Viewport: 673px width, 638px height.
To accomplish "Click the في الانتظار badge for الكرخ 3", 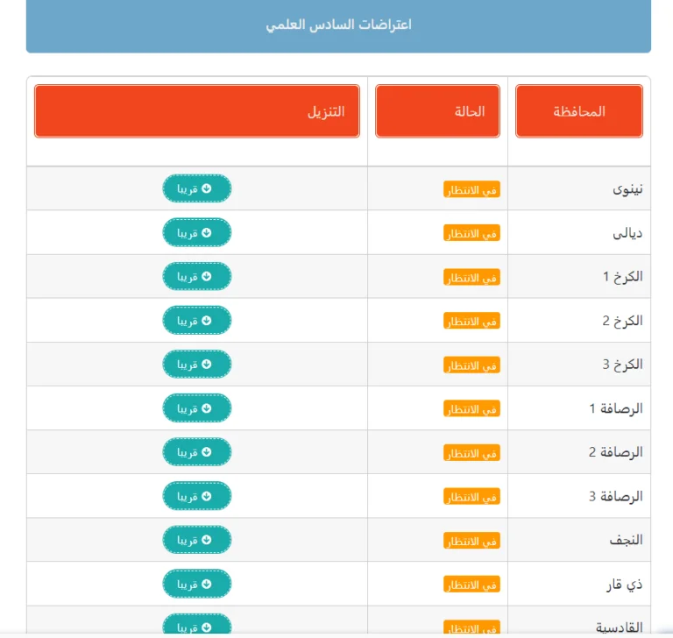I will pos(471,365).
